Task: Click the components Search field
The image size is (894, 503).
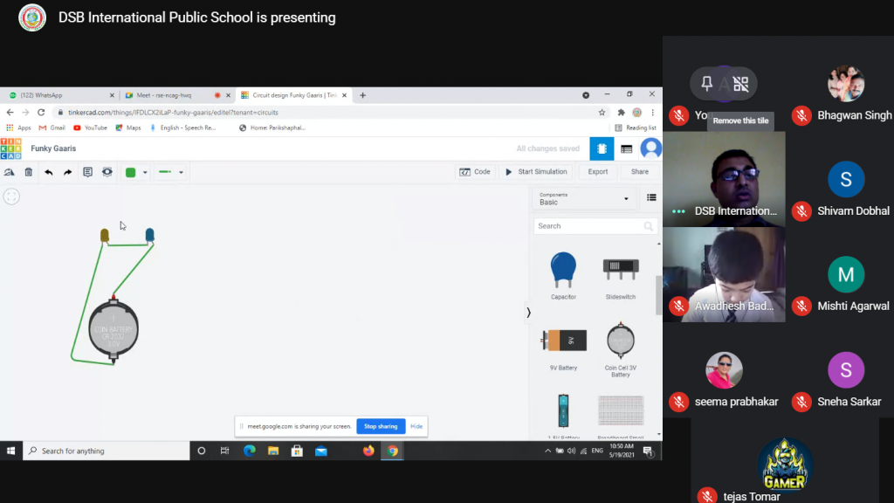Action: (x=594, y=226)
